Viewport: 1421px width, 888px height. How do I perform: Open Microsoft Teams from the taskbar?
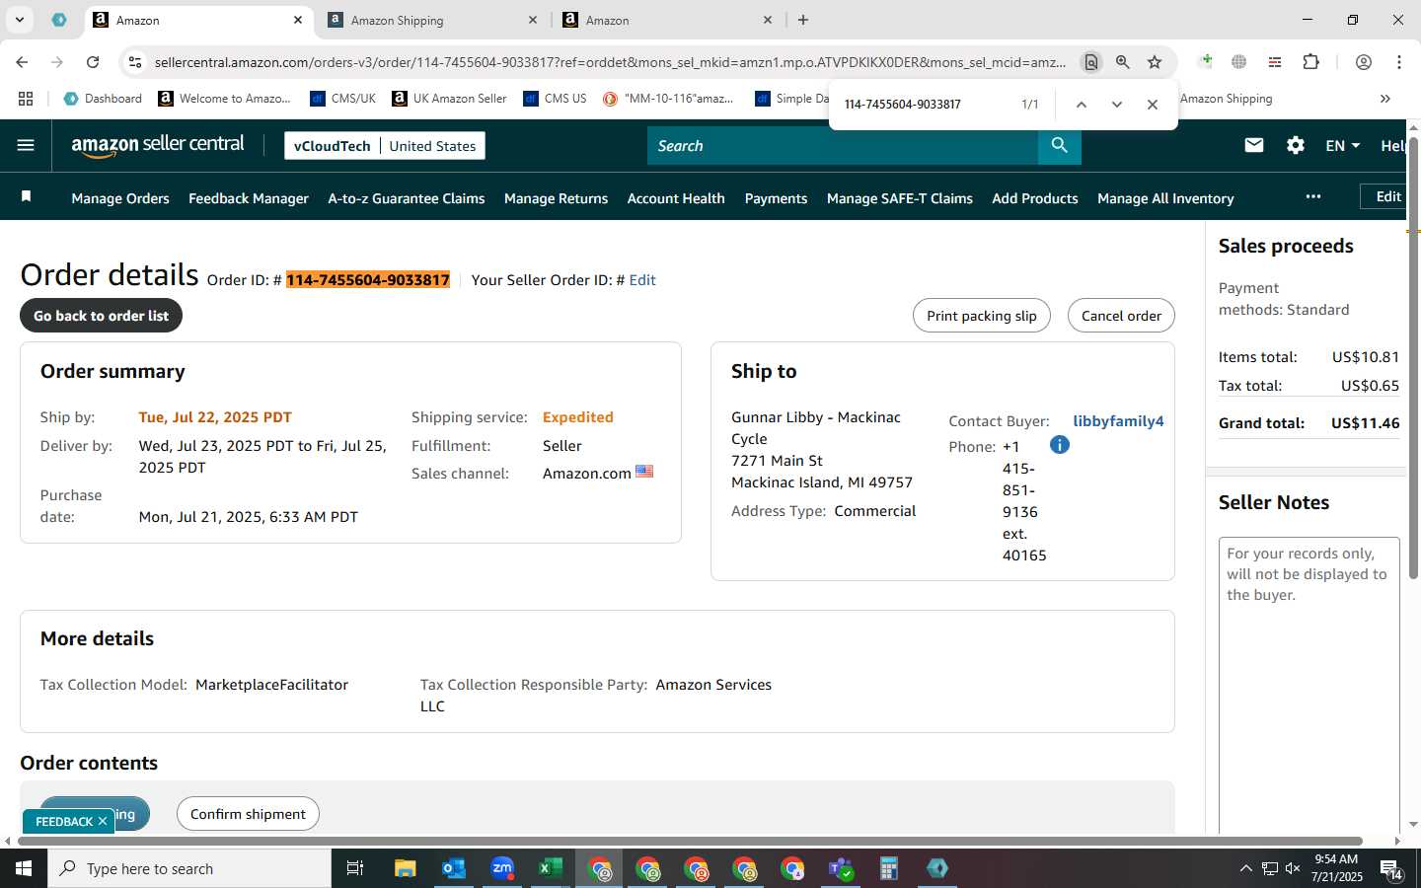(x=841, y=868)
